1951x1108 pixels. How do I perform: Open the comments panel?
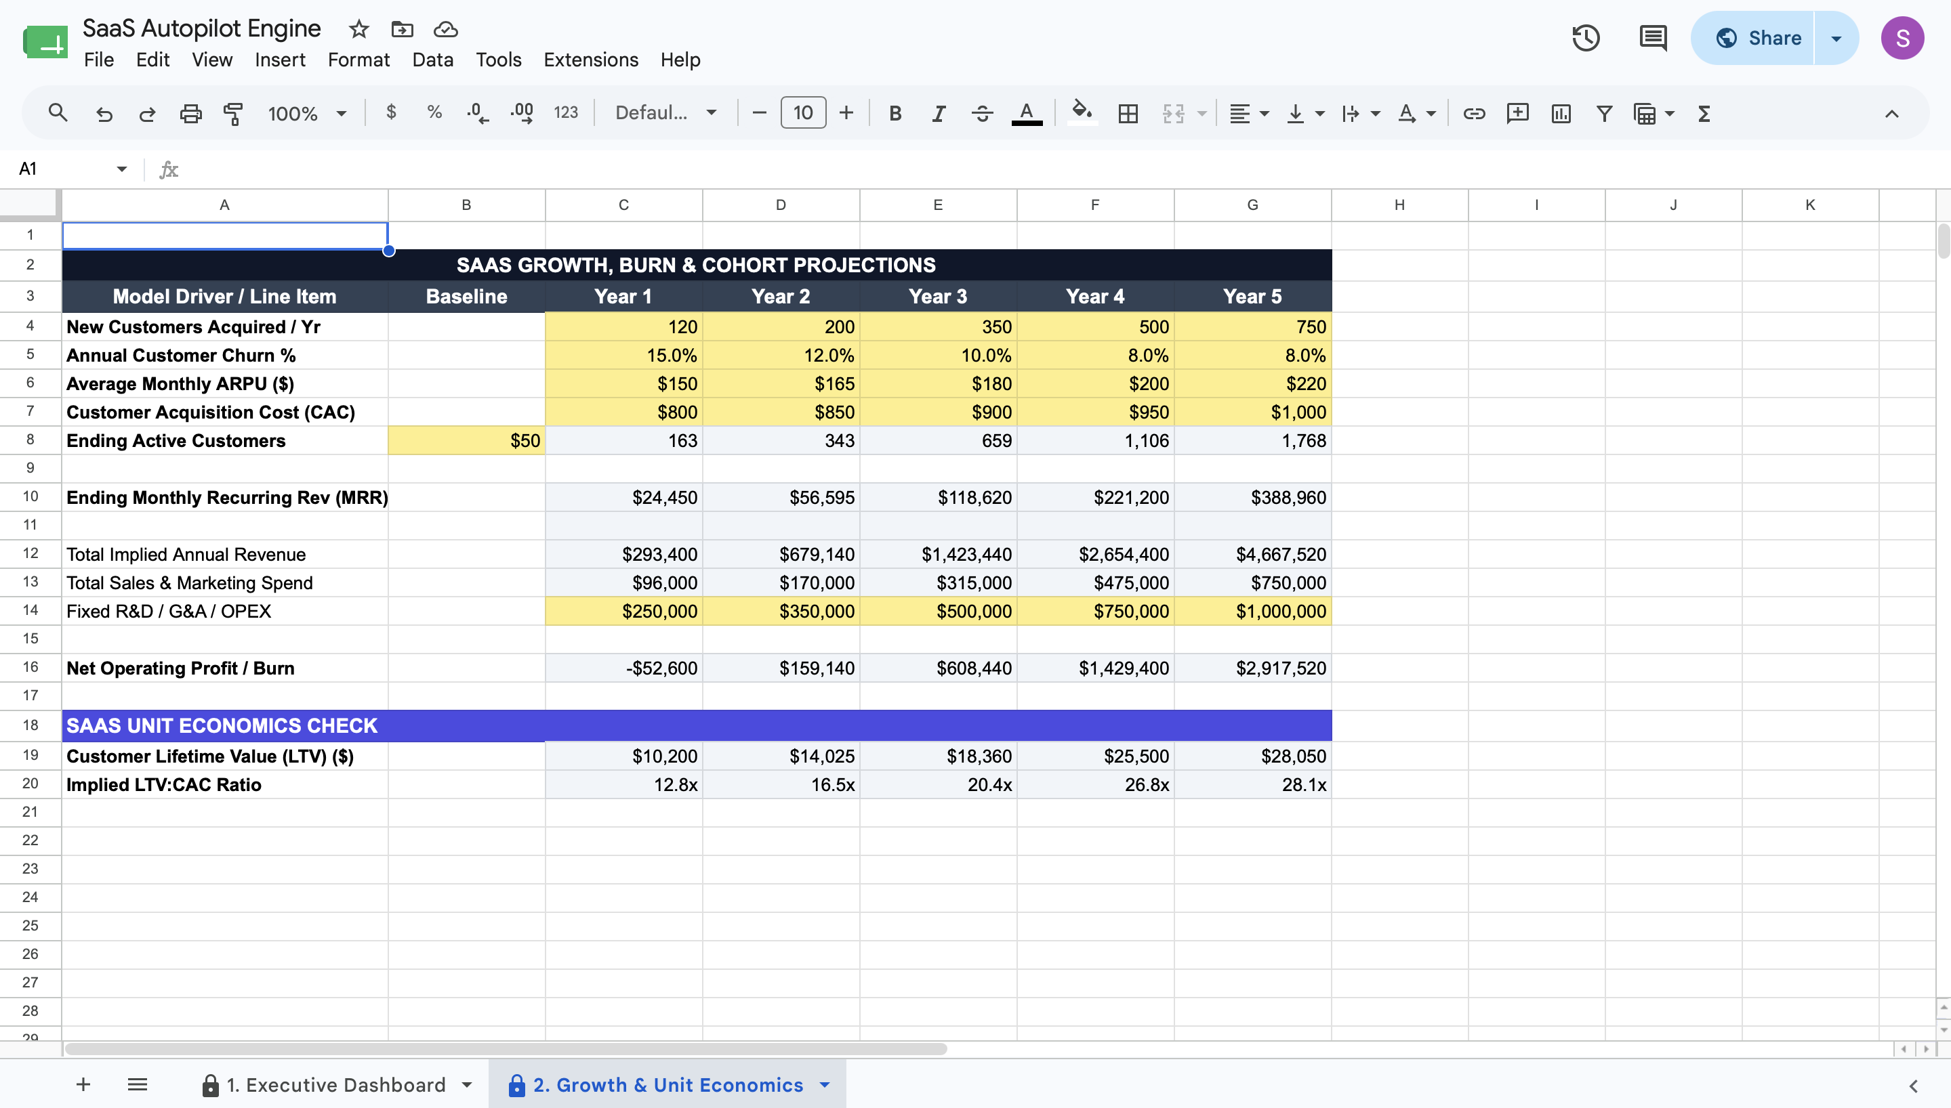[x=1653, y=38]
